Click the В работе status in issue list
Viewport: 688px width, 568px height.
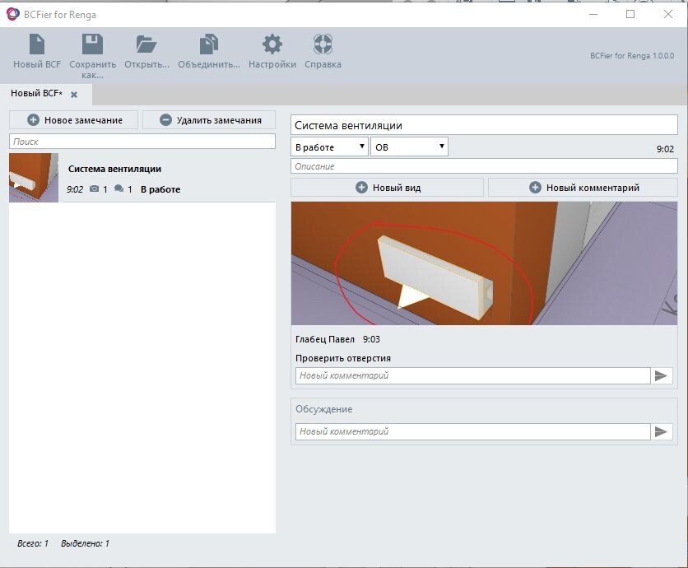point(160,189)
